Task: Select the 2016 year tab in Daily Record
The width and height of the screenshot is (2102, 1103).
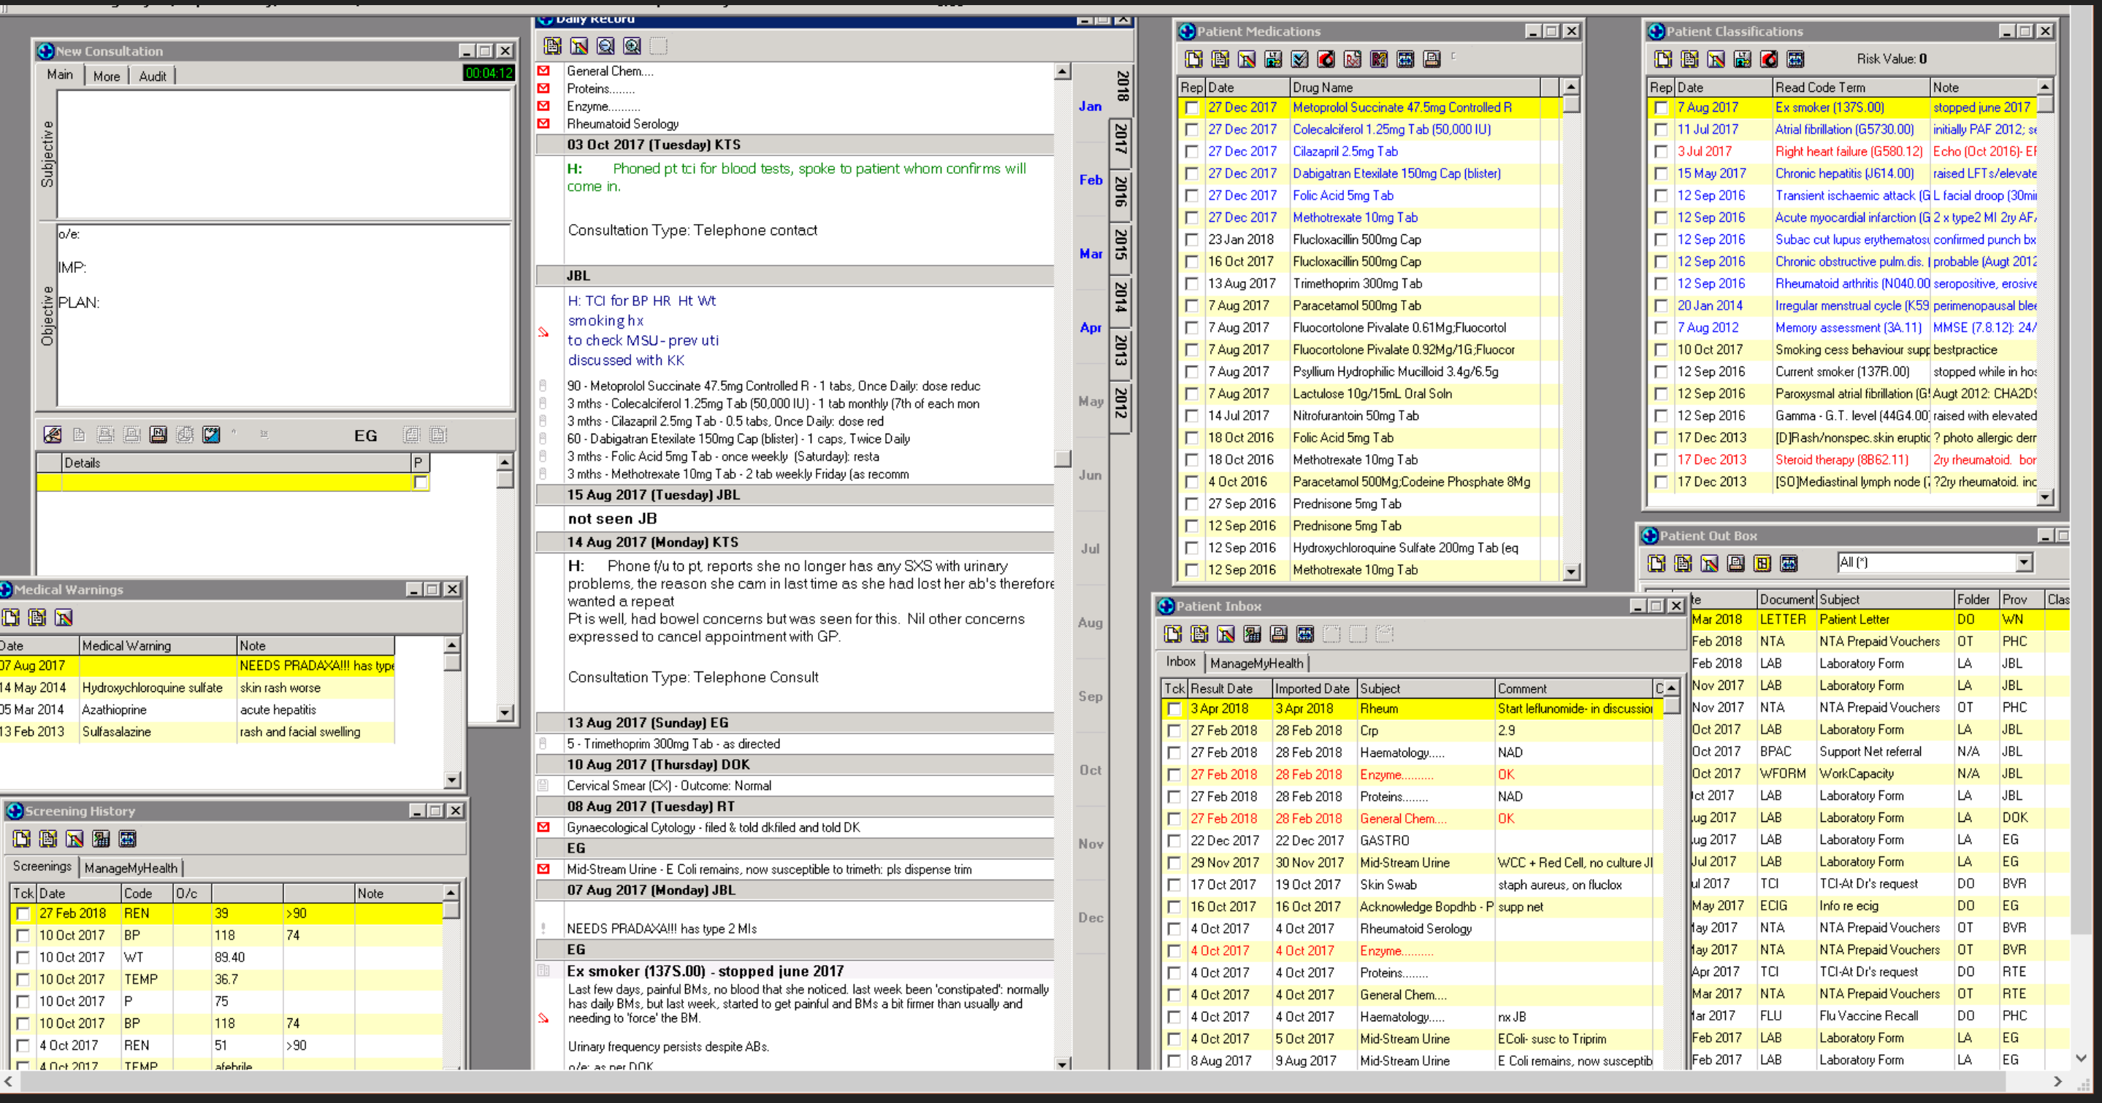Action: point(1121,191)
